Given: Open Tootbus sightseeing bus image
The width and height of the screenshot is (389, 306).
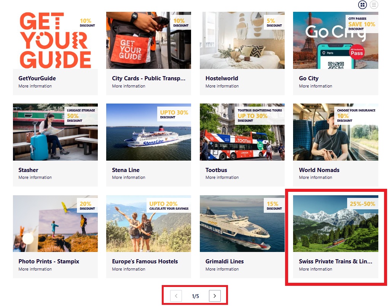Looking at the screenshot, I should [x=242, y=132].
